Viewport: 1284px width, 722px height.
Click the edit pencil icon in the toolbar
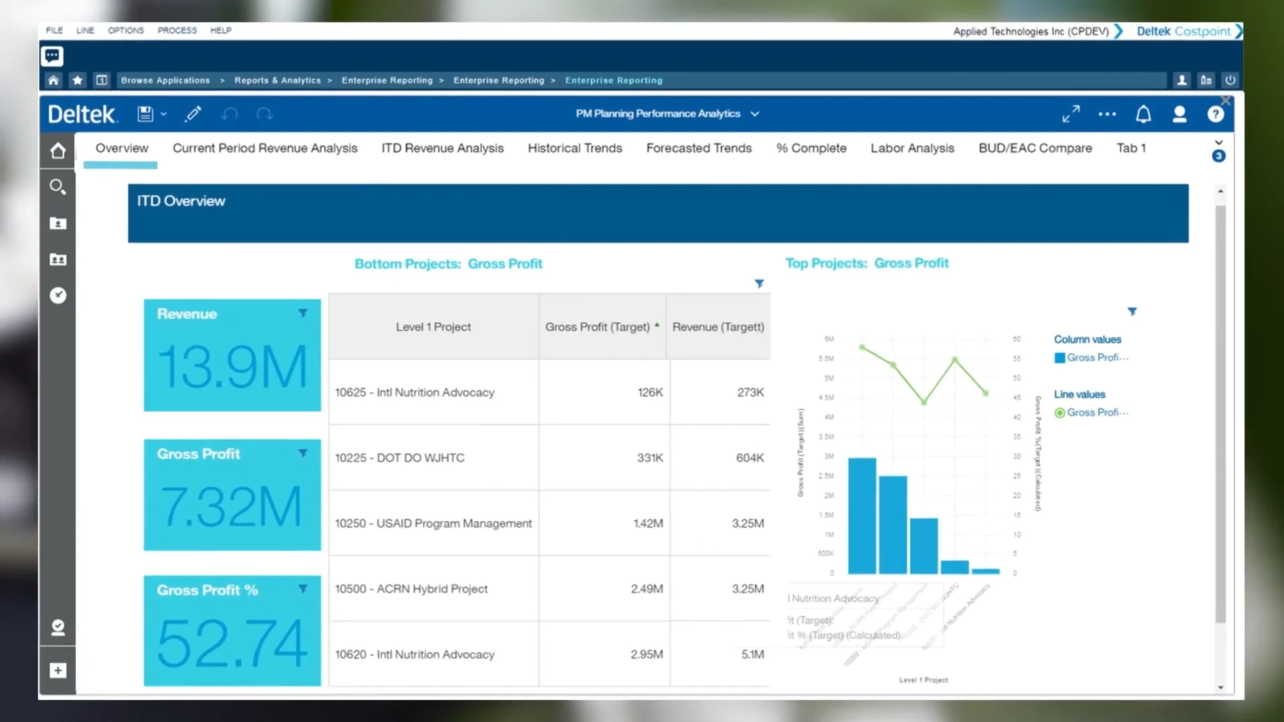point(193,114)
